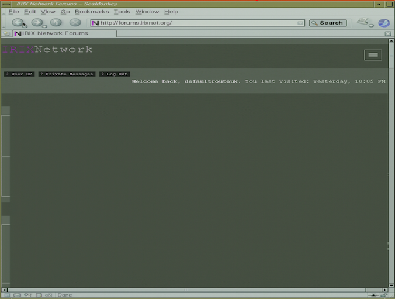The image size is (395, 299).
Task: Open the View menu
Action: [x=48, y=12]
